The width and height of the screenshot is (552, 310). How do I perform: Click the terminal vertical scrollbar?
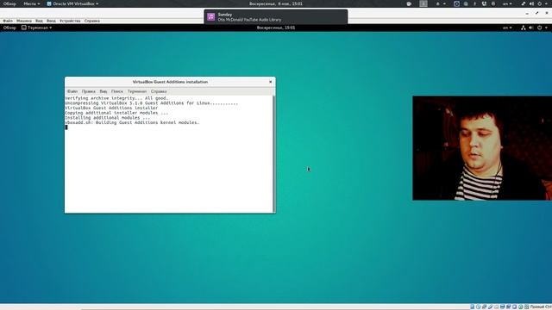[x=274, y=153]
